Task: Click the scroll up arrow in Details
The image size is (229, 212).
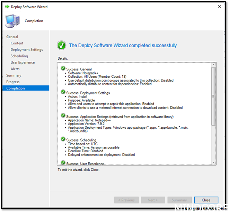Action: tap(213, 65)
